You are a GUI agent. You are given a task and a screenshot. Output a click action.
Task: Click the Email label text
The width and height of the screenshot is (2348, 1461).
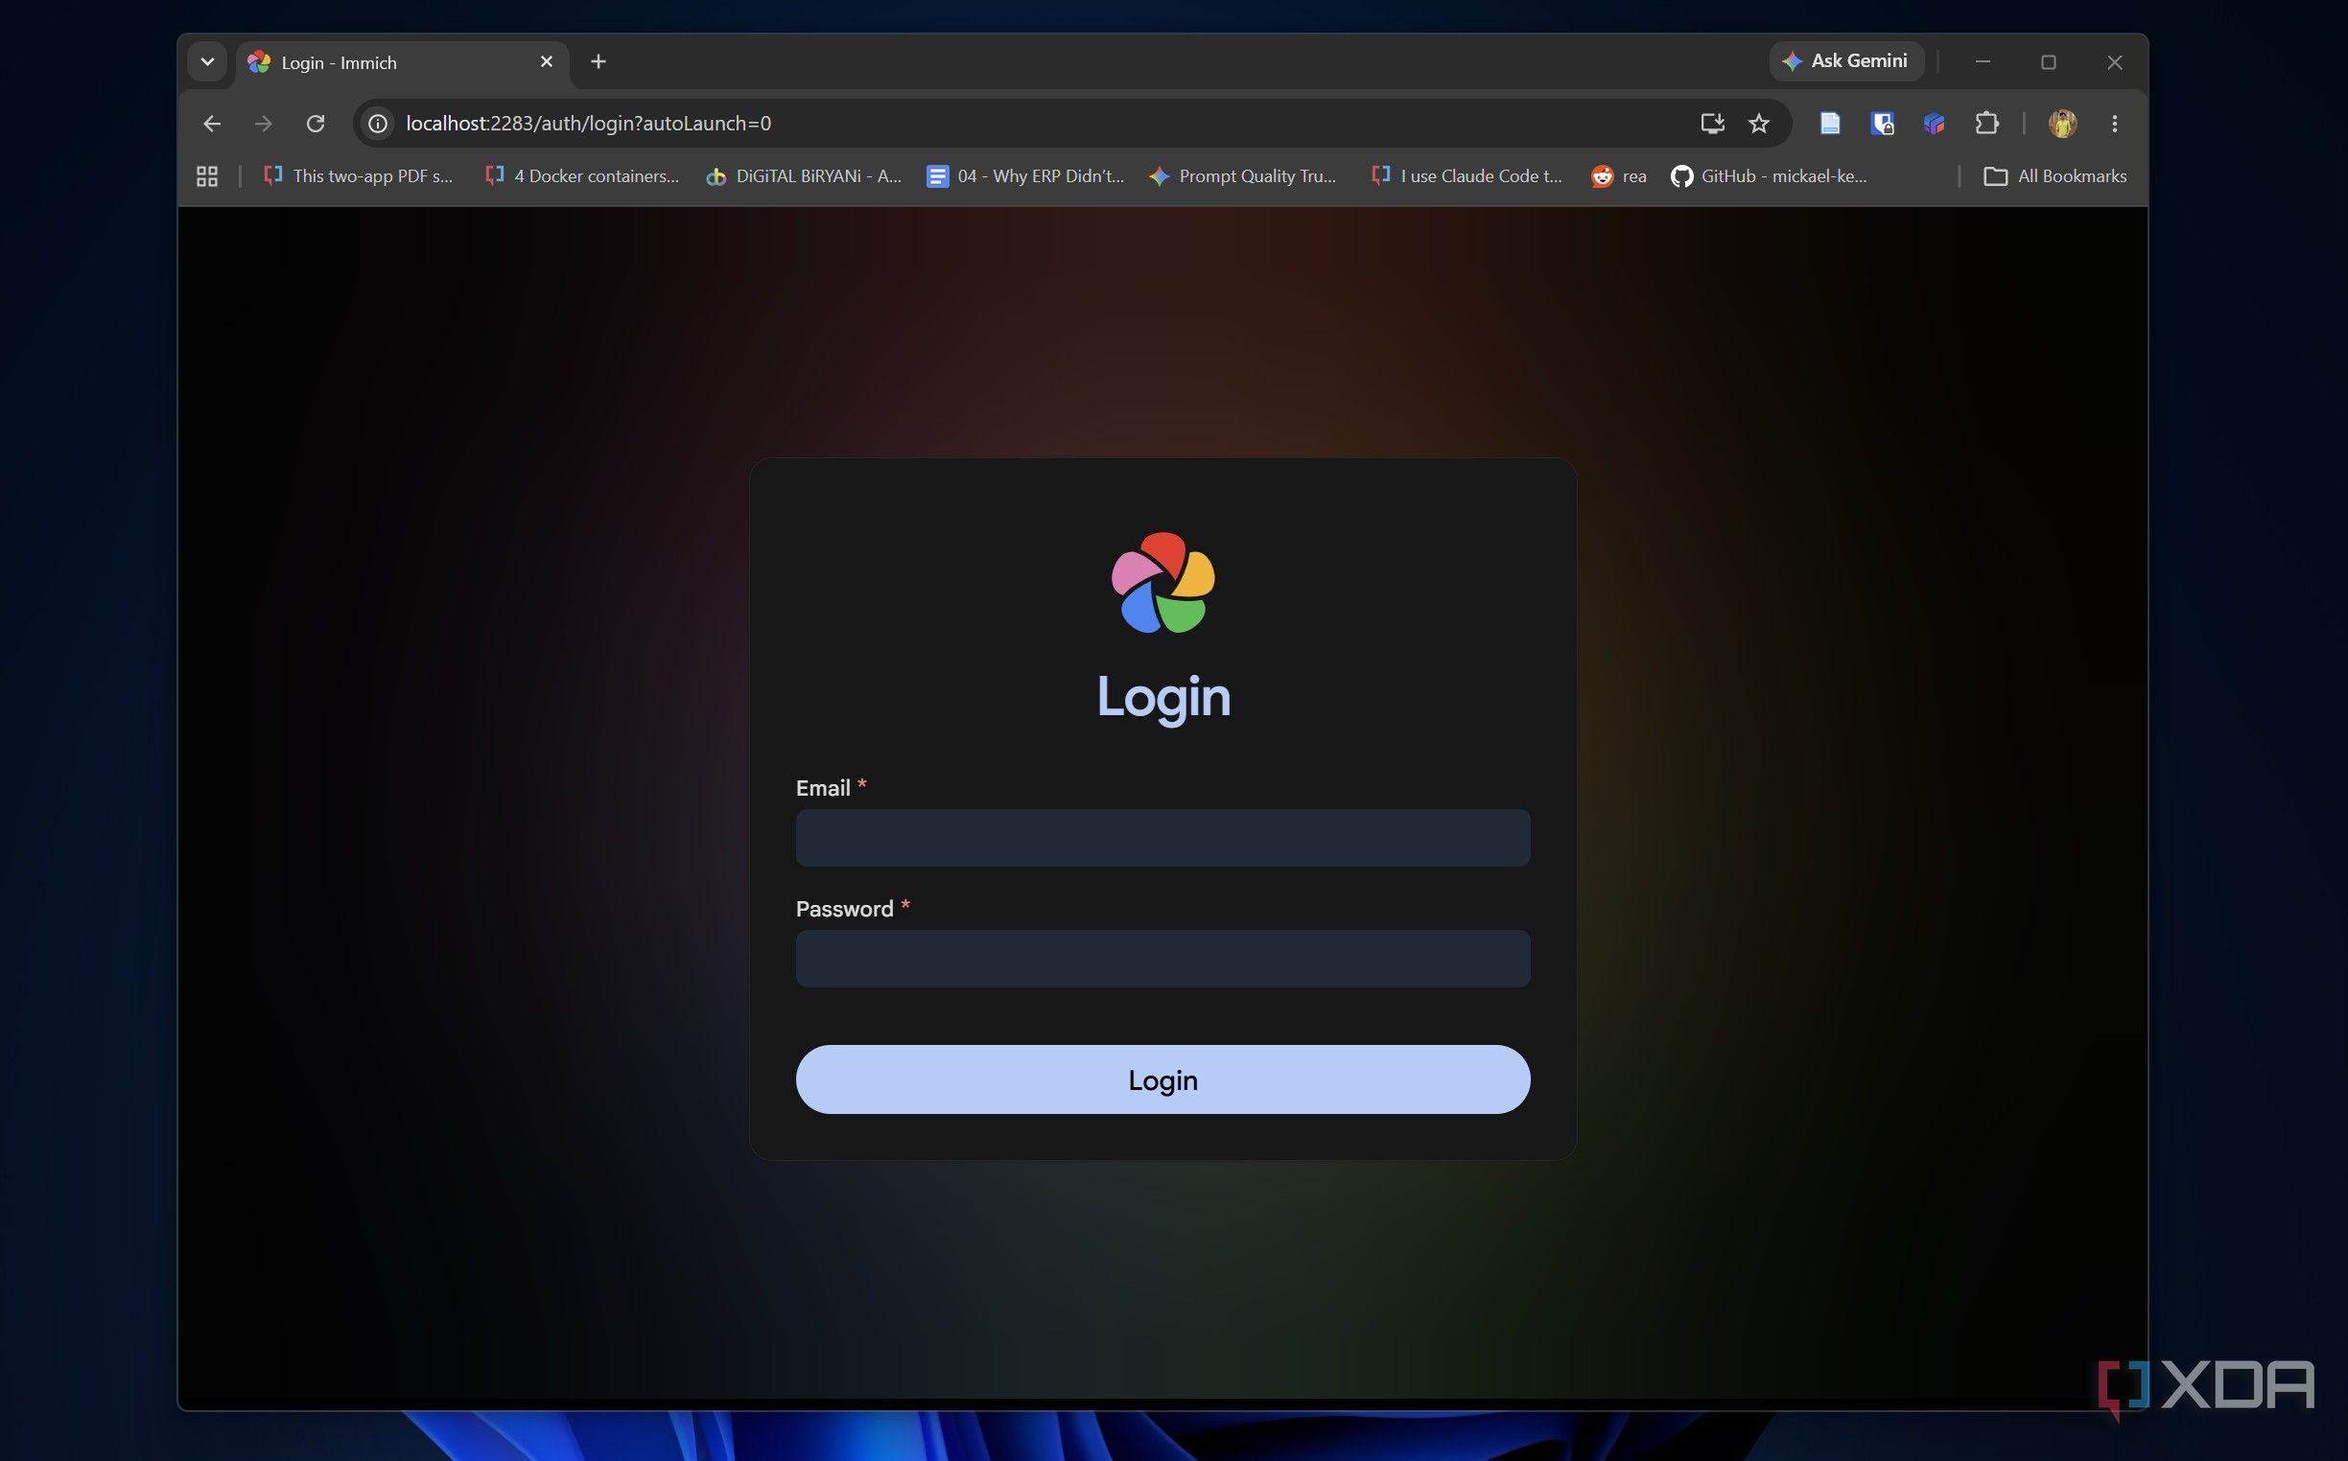coord(823,788)
